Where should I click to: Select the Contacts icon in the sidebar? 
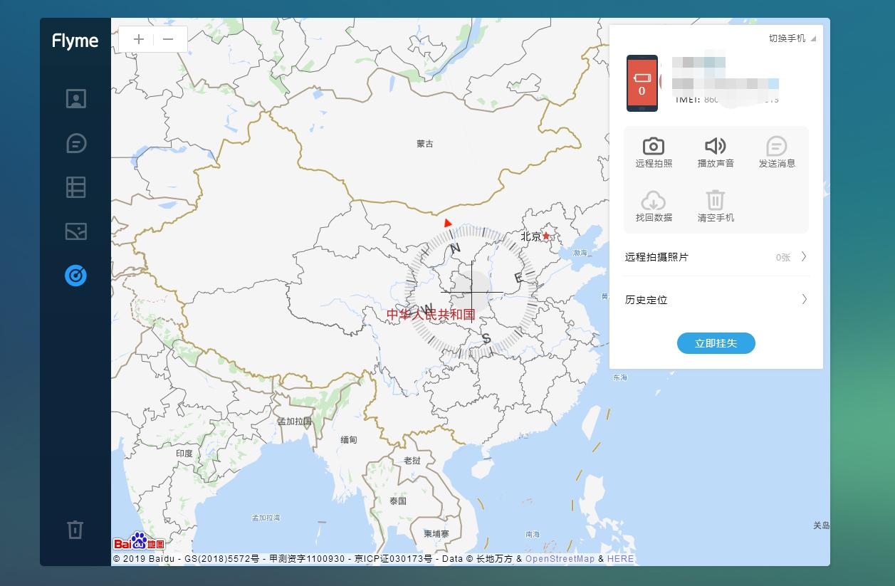click(x=75, y=99)
